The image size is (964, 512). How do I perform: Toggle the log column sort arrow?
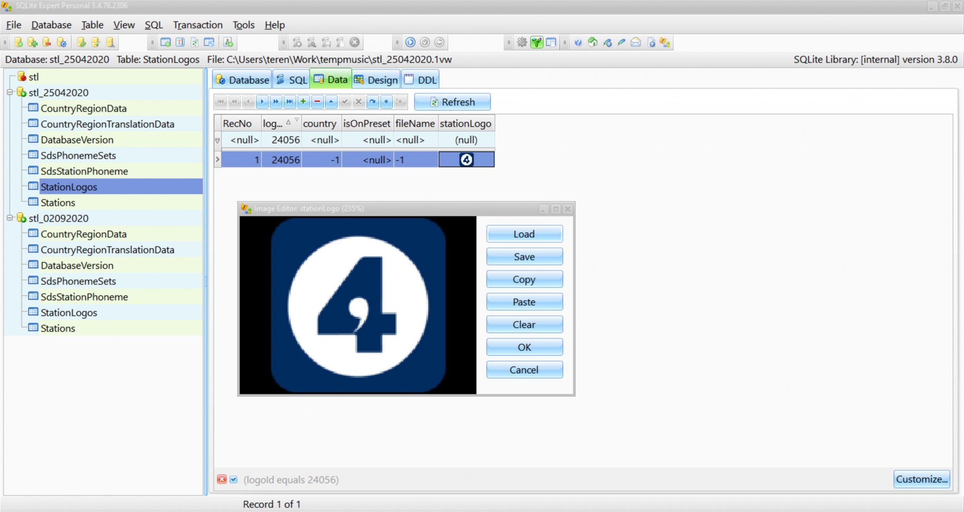[x=288, y=122]
